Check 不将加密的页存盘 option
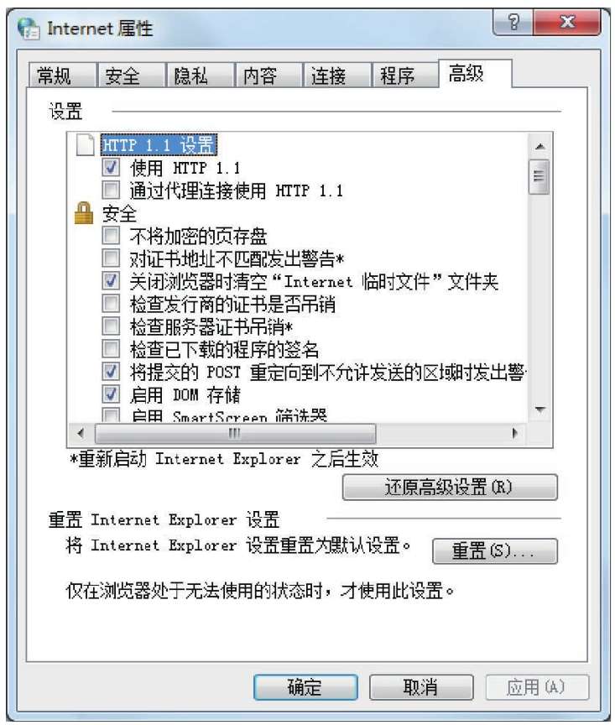The image size is (615, 725). pyautogui.click(x=111, y=235)
